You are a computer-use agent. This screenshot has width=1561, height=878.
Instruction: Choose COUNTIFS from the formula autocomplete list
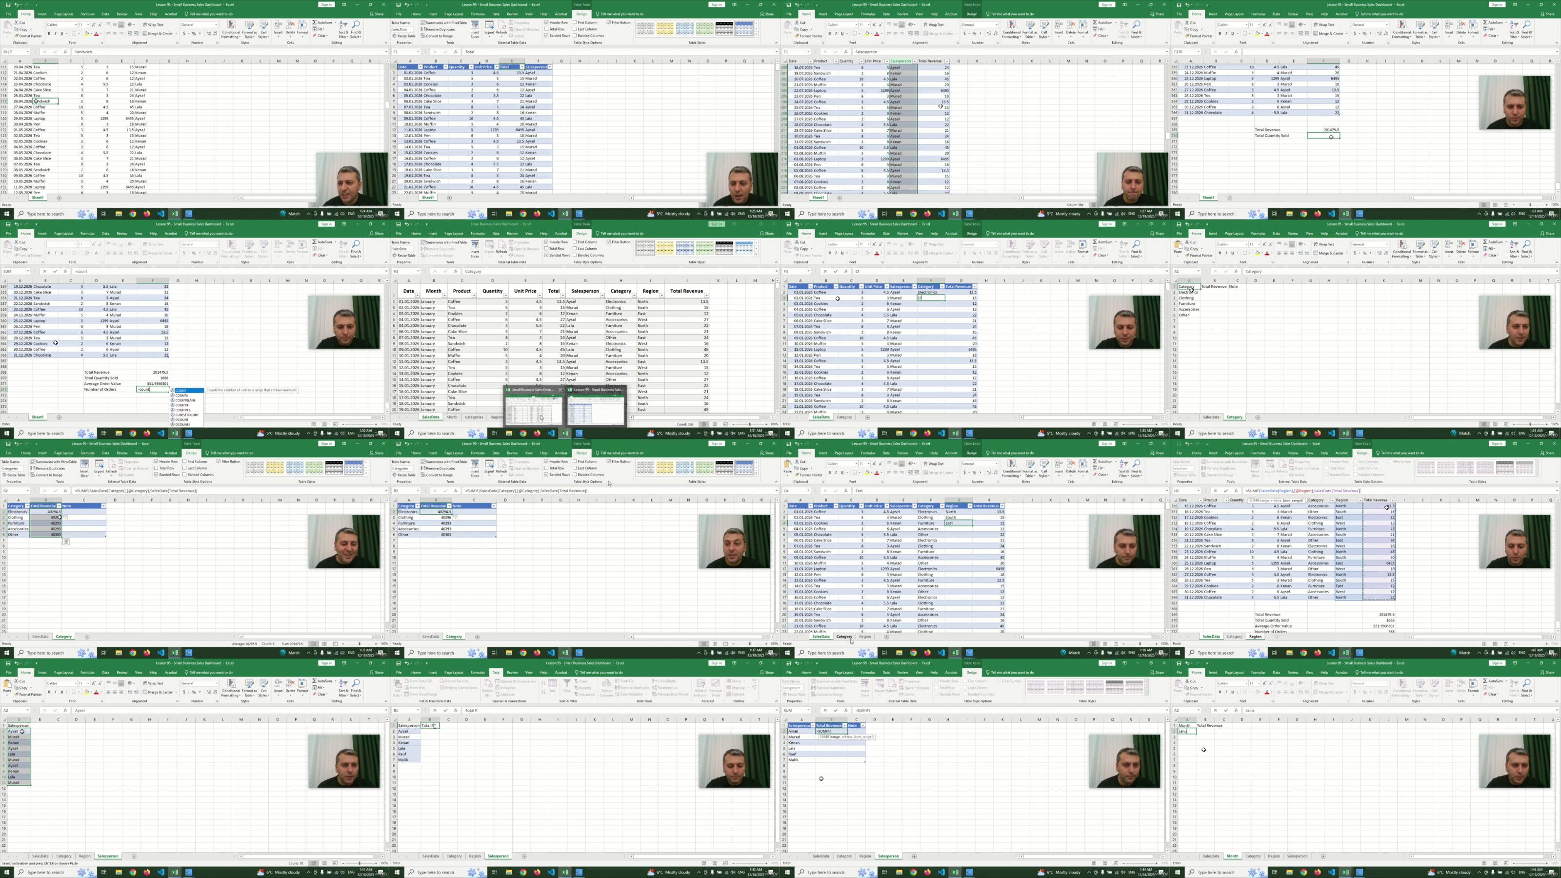(x=183, y=410)
